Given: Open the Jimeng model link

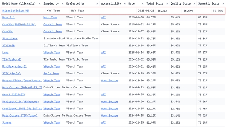Looking at the screenshot, I should (7, 122).
